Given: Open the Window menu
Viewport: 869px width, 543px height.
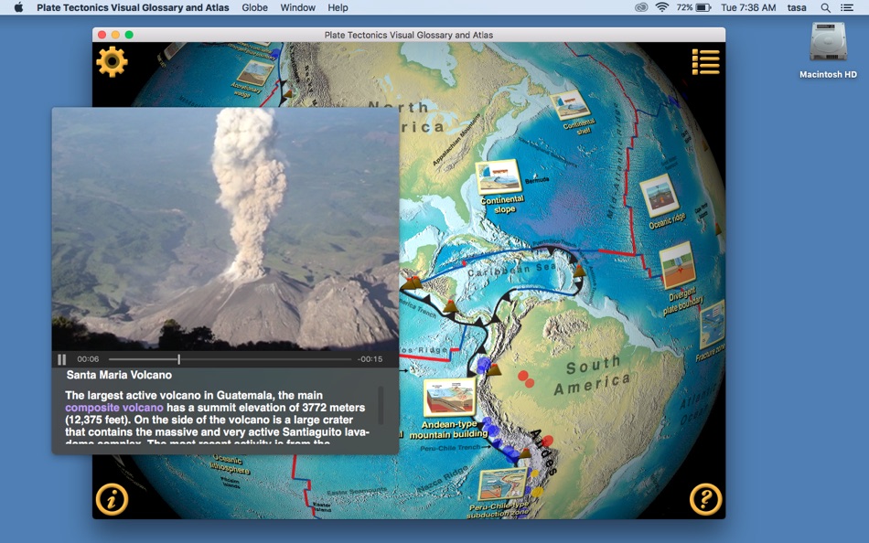Looking at the screenshot, I should 297,7.
